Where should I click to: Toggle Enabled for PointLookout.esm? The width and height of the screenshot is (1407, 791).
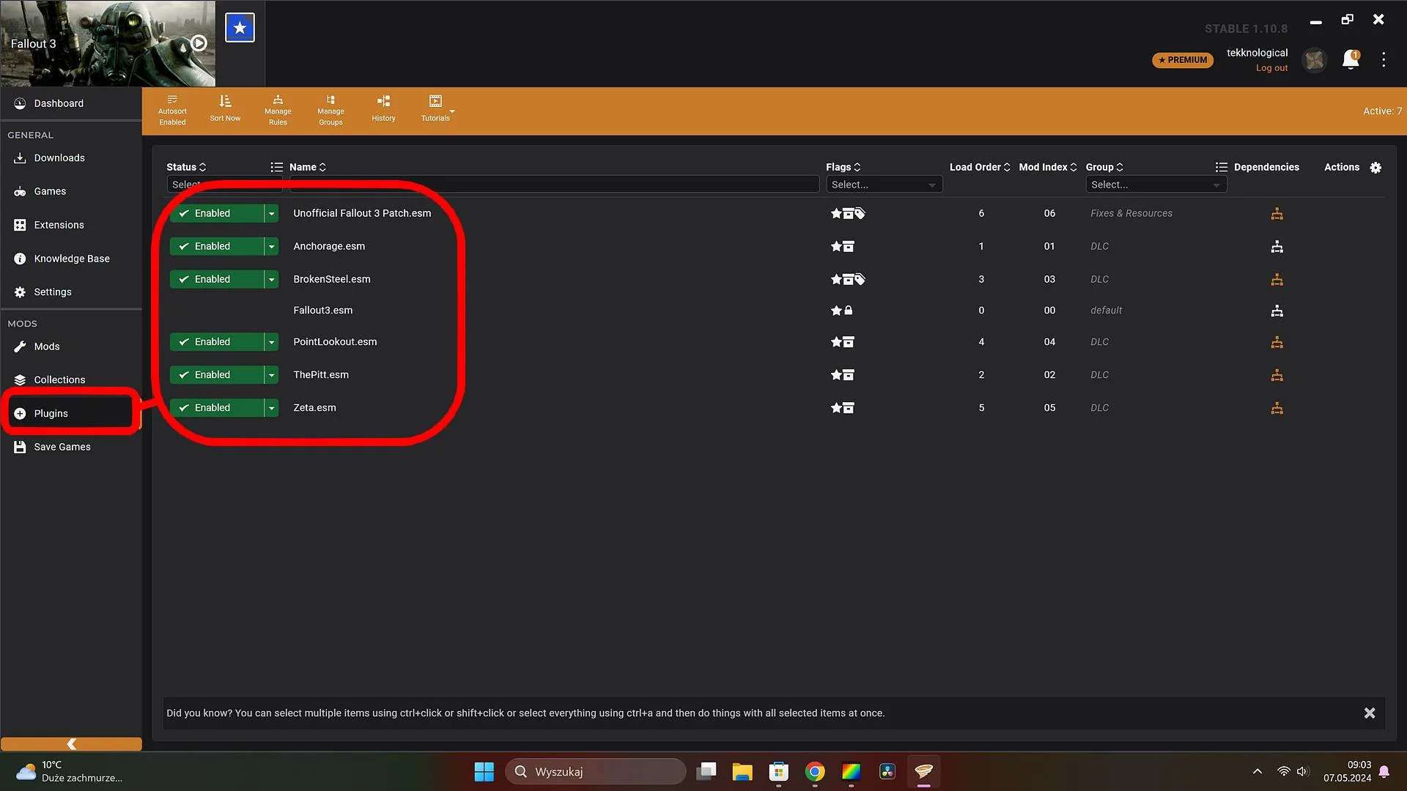pos(216,342)
